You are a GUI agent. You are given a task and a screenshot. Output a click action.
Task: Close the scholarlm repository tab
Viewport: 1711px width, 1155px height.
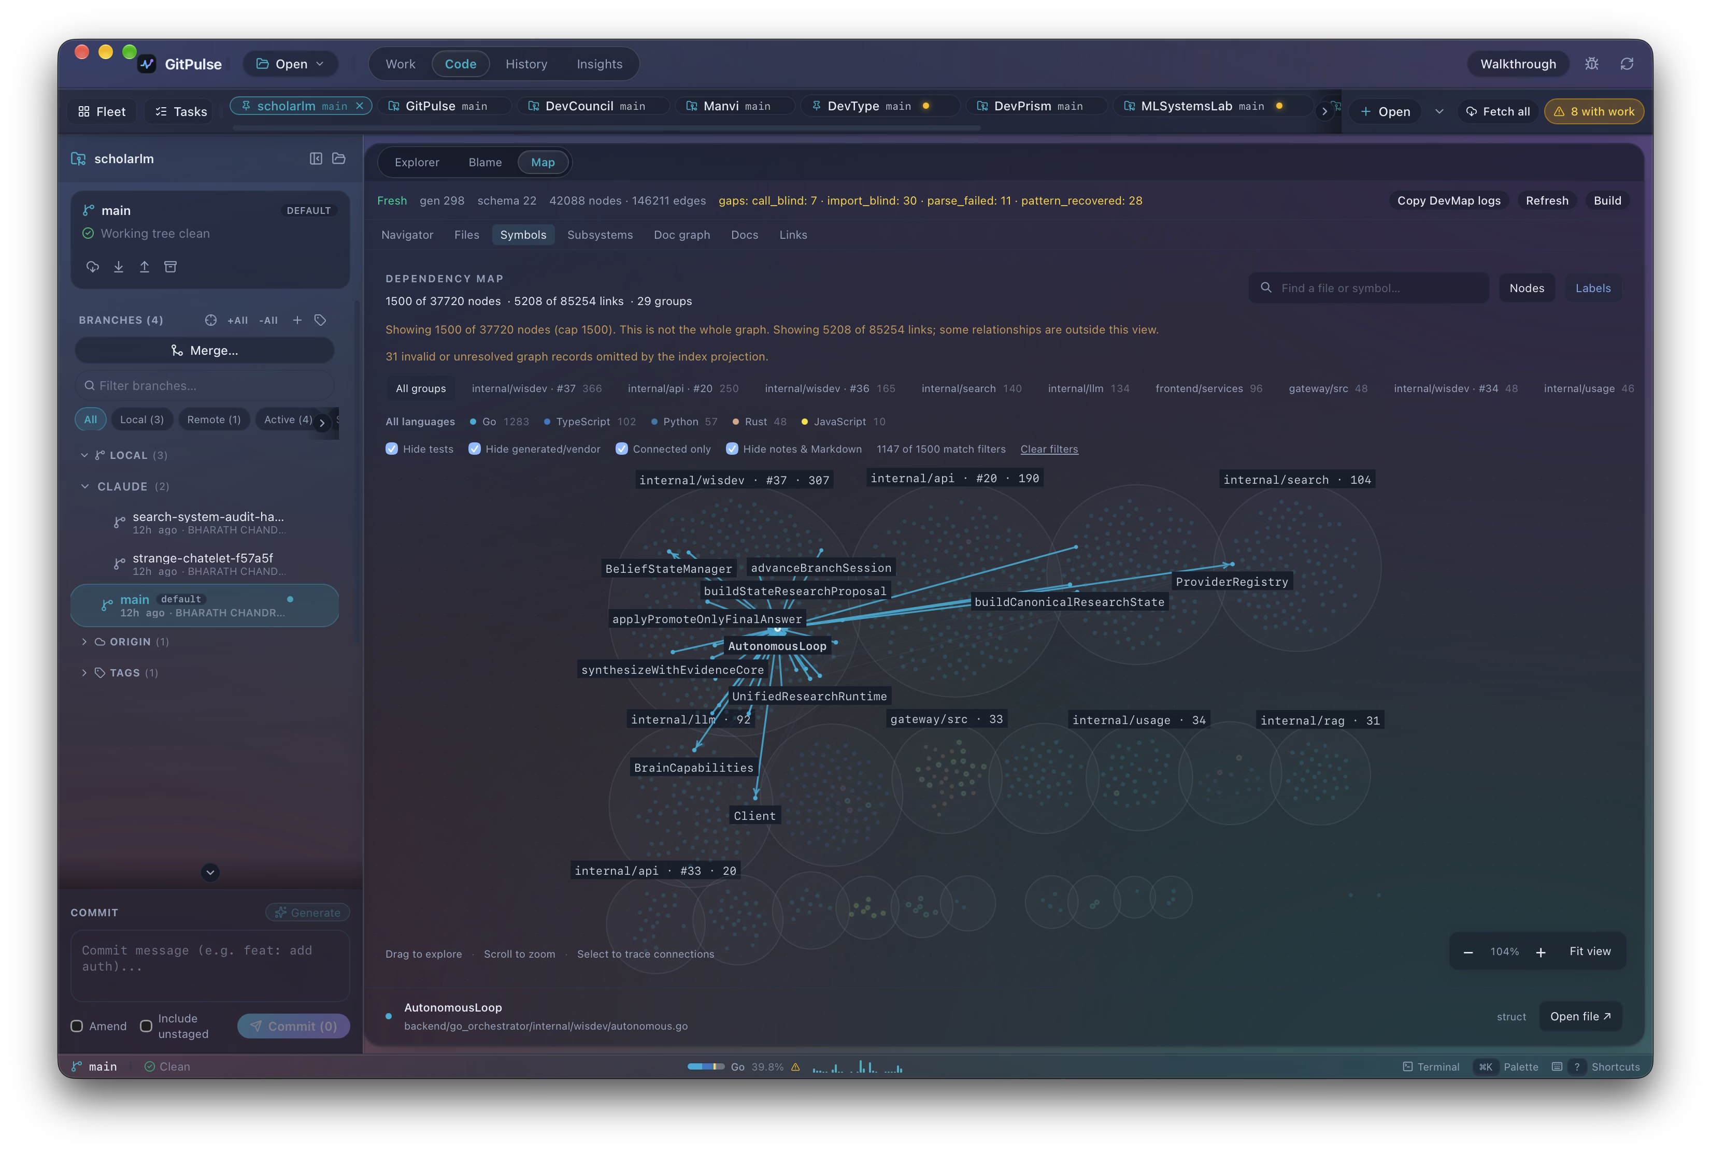(360, 106)
